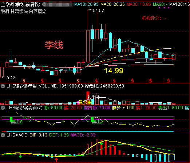Expand the LHSMACD indicator menu
Viewport: 190px width, 163px height.
(3, 135)
